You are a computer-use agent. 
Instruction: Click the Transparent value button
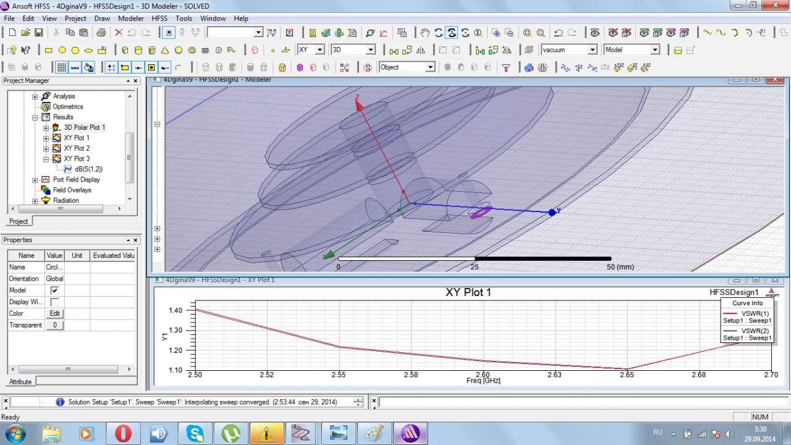tap(54, 325)
